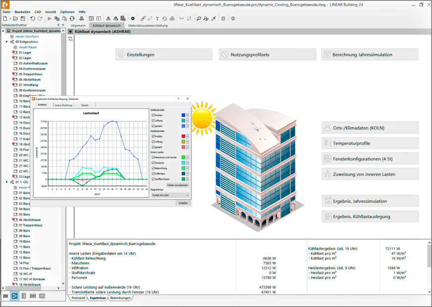The width and height of the screenshot is (432, 307).
Task: Click the magnifier search icon in the toolbar
Action: pos(198,18)
